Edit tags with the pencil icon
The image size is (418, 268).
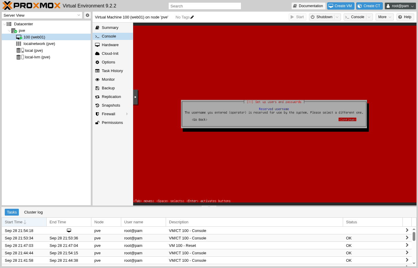[x=192, y=17]
